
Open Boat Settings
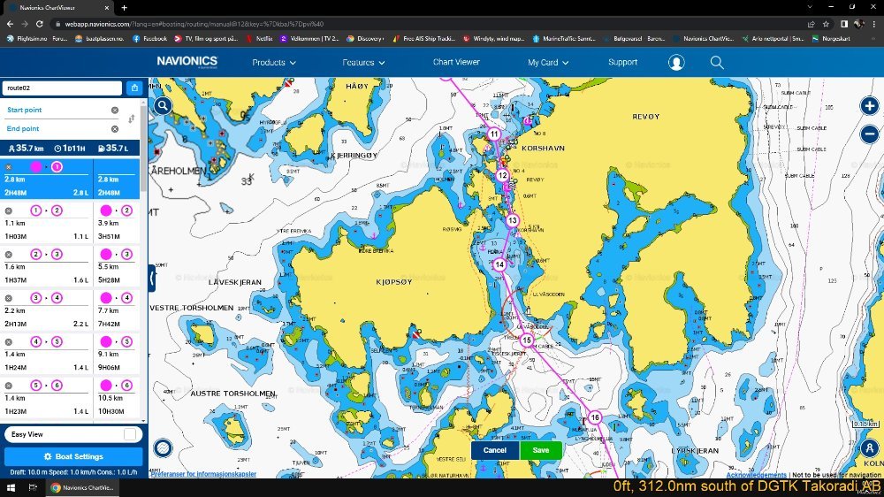(73, 456)
